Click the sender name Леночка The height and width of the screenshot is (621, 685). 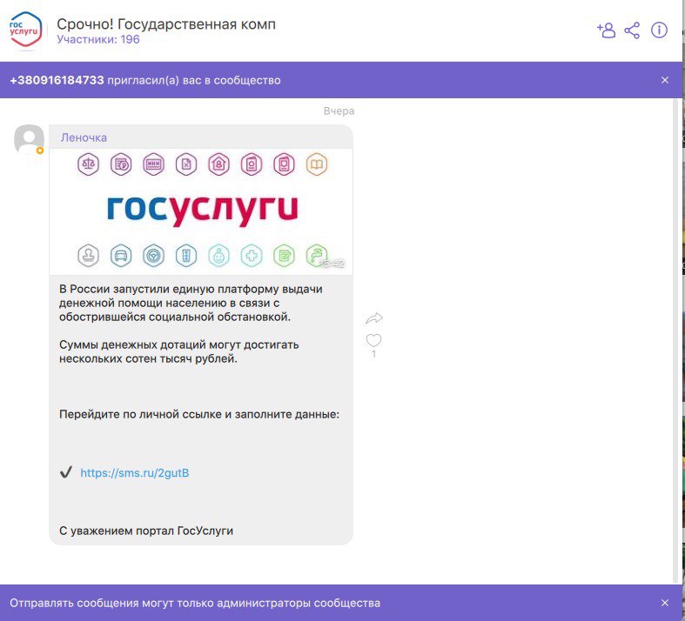click(x=84, y=137)
